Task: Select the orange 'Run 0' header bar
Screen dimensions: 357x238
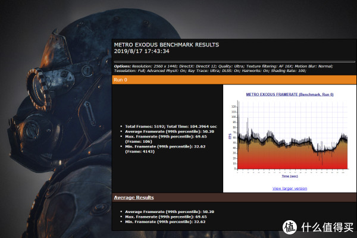Action: click(x=234, y=80)
